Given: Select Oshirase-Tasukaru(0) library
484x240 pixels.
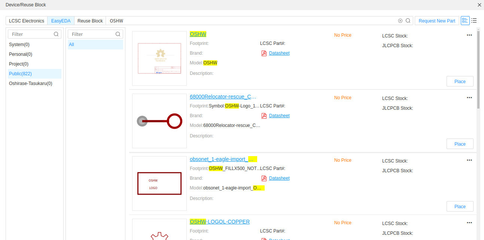Looking at the screenshot, I should (34, 83).
